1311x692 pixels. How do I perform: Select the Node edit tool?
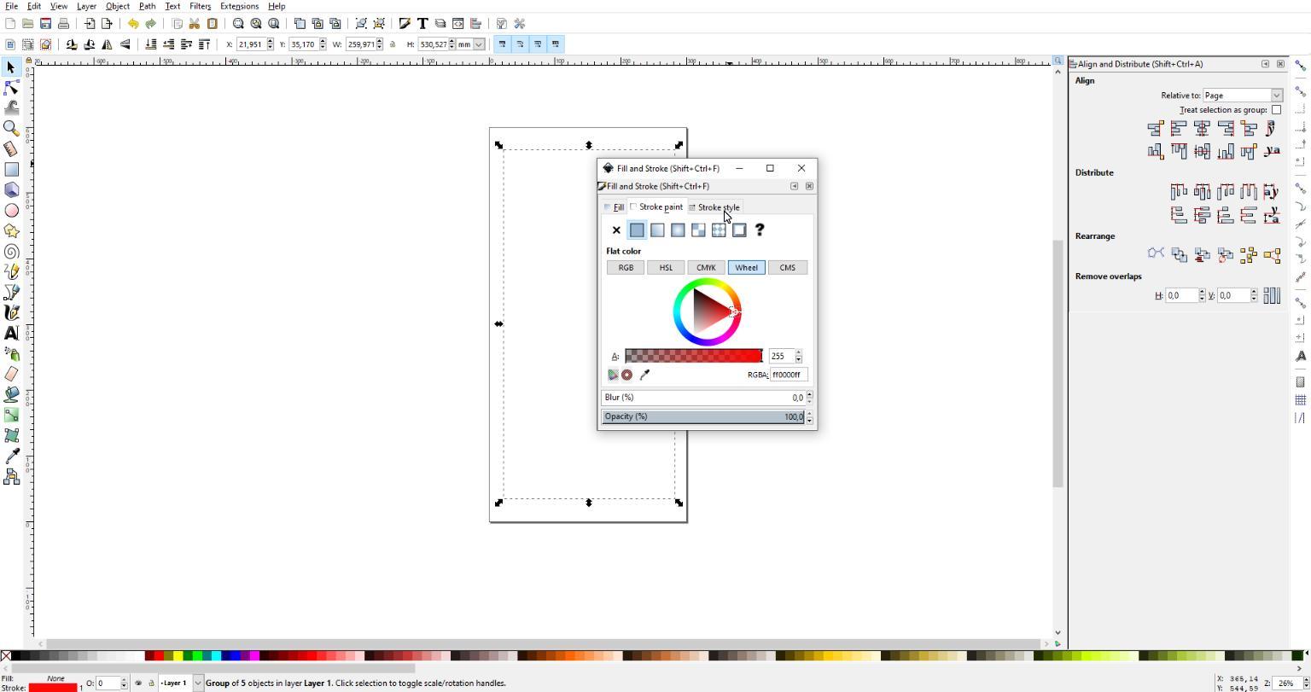click(x=11, y=87)
